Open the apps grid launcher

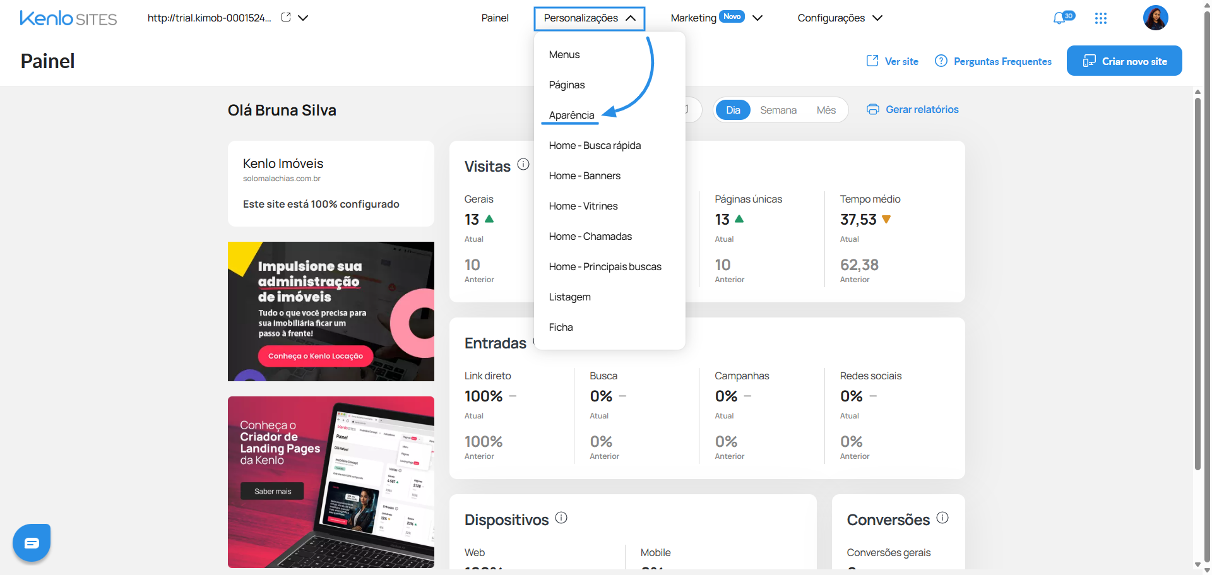point(1101,18)
